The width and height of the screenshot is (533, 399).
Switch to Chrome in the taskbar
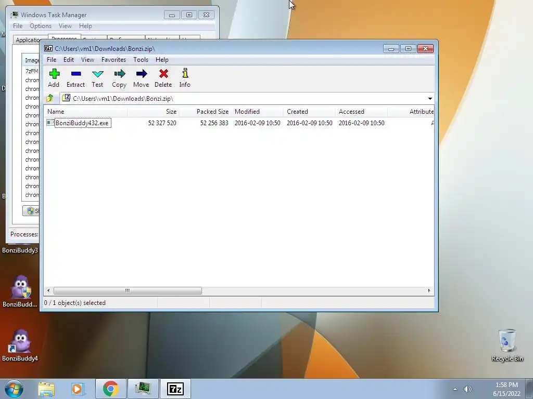(x=110, y=389)
